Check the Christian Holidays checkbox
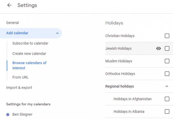The width and height of the screenshot is (173, 119). pos(167,36)
